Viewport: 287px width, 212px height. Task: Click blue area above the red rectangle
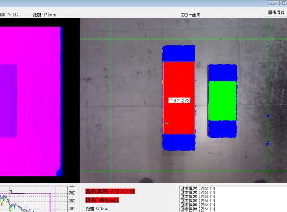tap(179, 53)
